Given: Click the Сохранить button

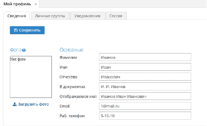Looking at the screenshot, I should [27, 30].
